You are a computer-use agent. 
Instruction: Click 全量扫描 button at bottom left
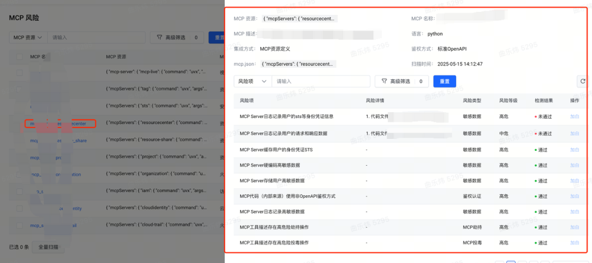[48, 247]
